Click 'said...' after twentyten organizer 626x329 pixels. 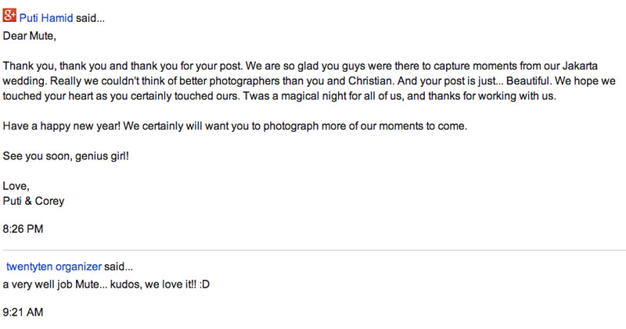(x=119, y=266)
